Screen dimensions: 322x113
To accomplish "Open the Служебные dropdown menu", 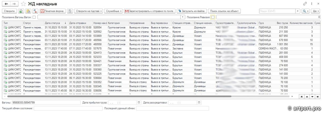I will pyautogui.click(x=114, y=11).
